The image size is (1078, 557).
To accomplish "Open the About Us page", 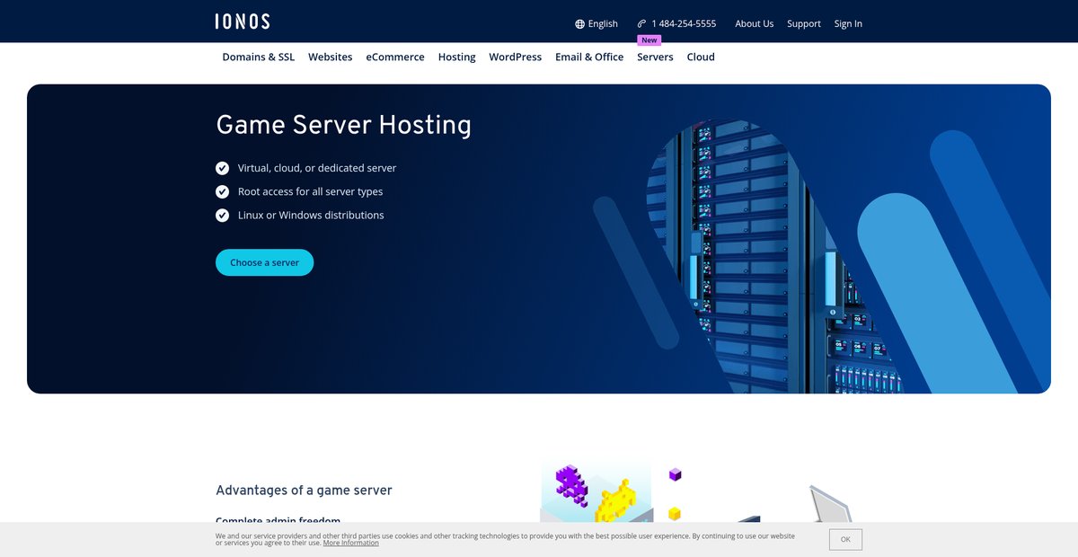I will point(754,24).
